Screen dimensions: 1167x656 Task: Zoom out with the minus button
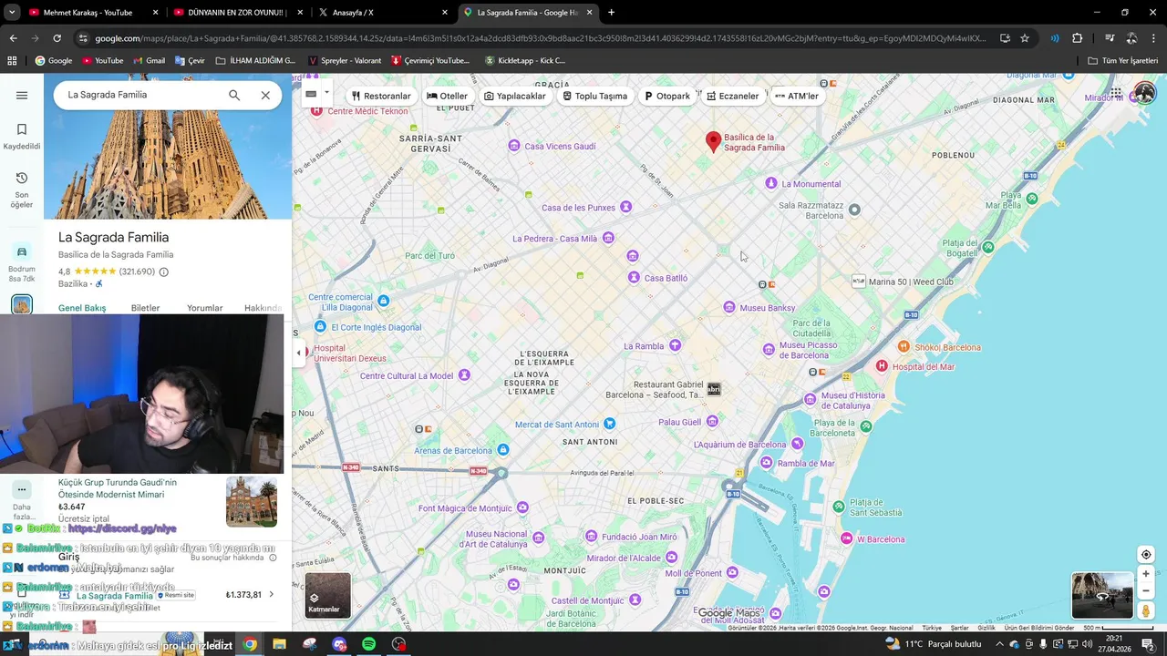pos(1146,591)
